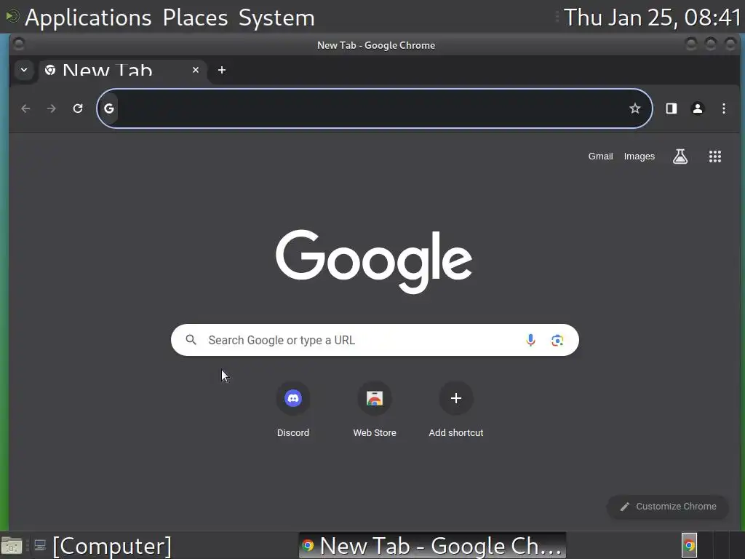Screen dimensions: 745x559
Task: Open the Search Labs flask icon
Action: tap(680, 156)
